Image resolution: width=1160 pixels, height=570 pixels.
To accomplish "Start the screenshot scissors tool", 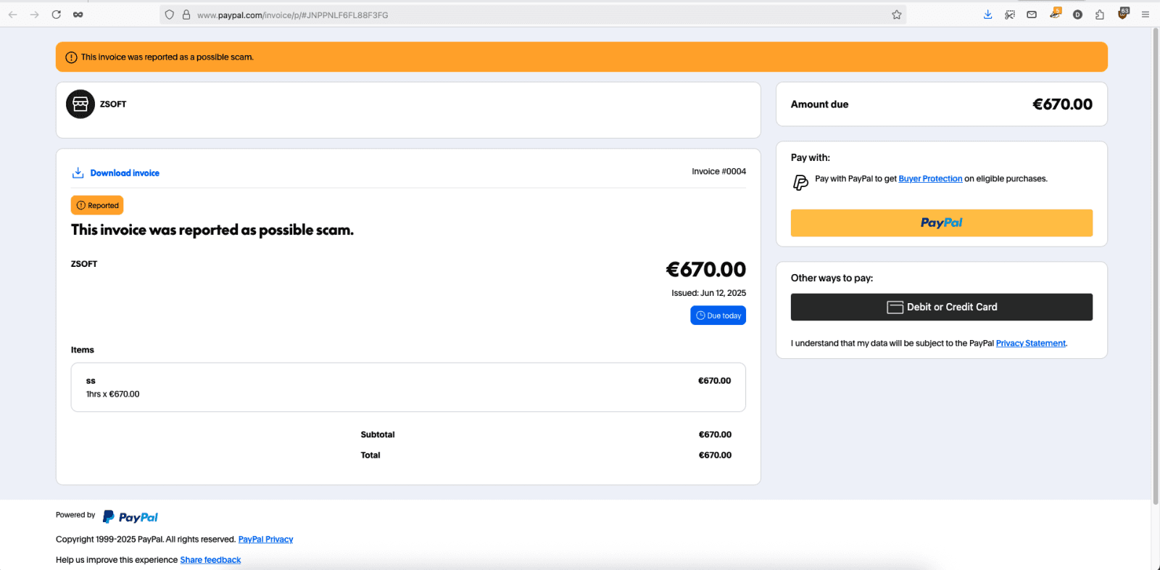I will click(1010, 15).
